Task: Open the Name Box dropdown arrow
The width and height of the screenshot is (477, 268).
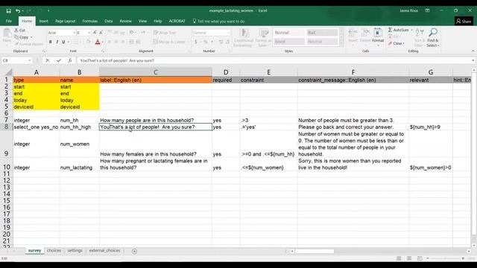Action: pyautogui.click(x=30, y=60)
